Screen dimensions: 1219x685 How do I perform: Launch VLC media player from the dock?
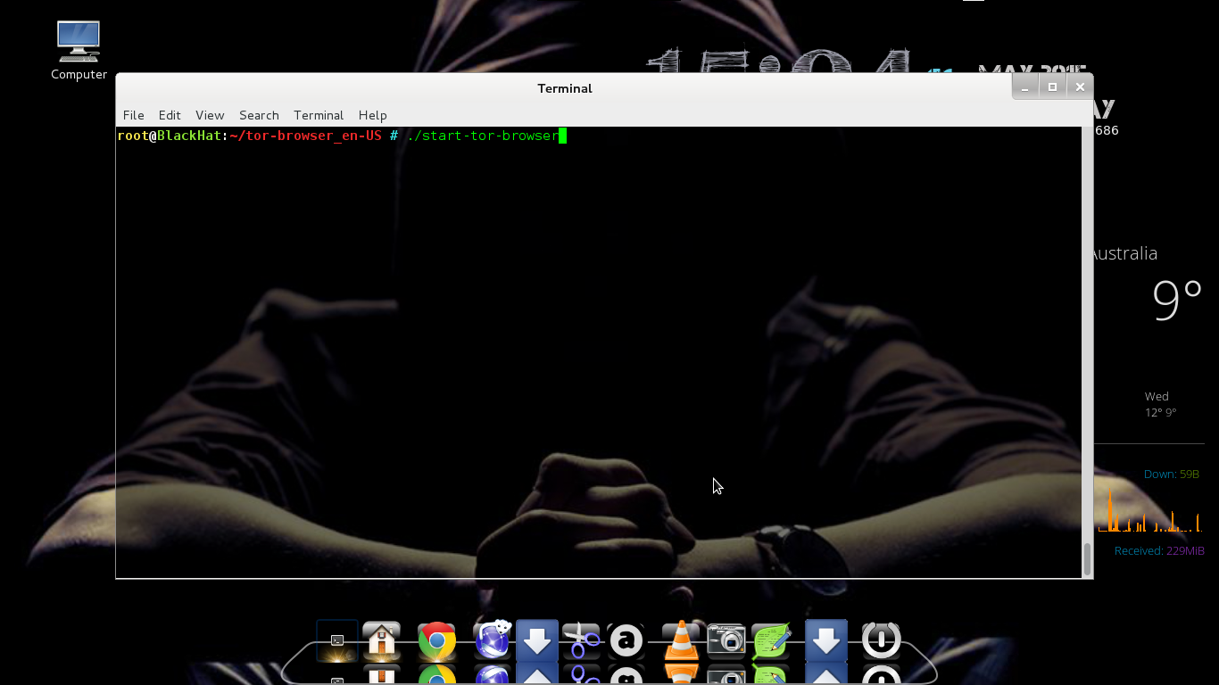point(681,640)
